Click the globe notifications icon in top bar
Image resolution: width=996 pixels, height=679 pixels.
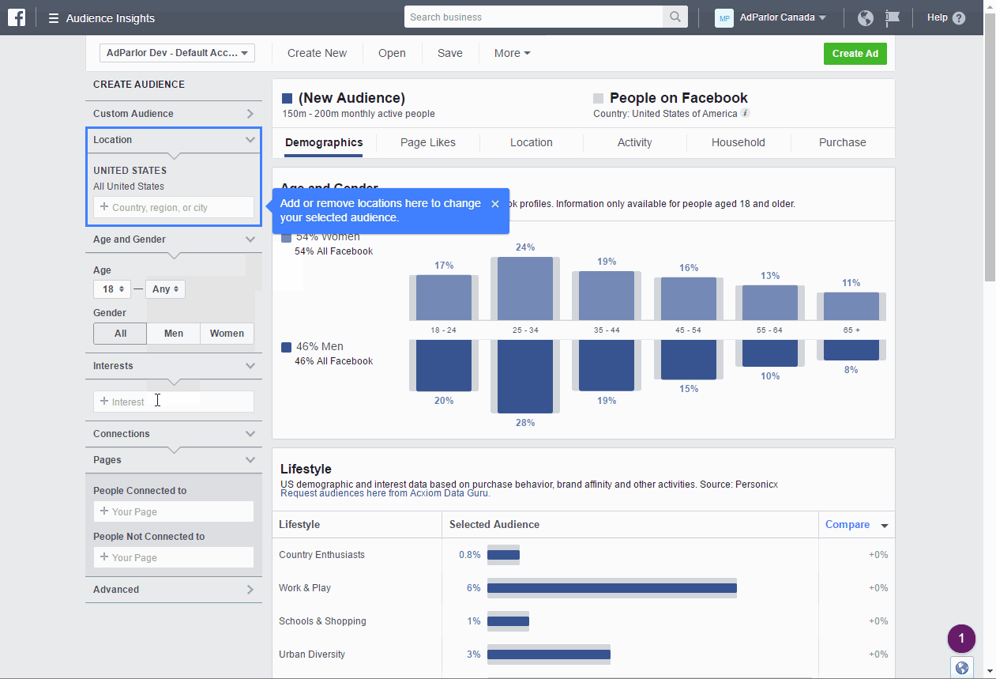865,17
